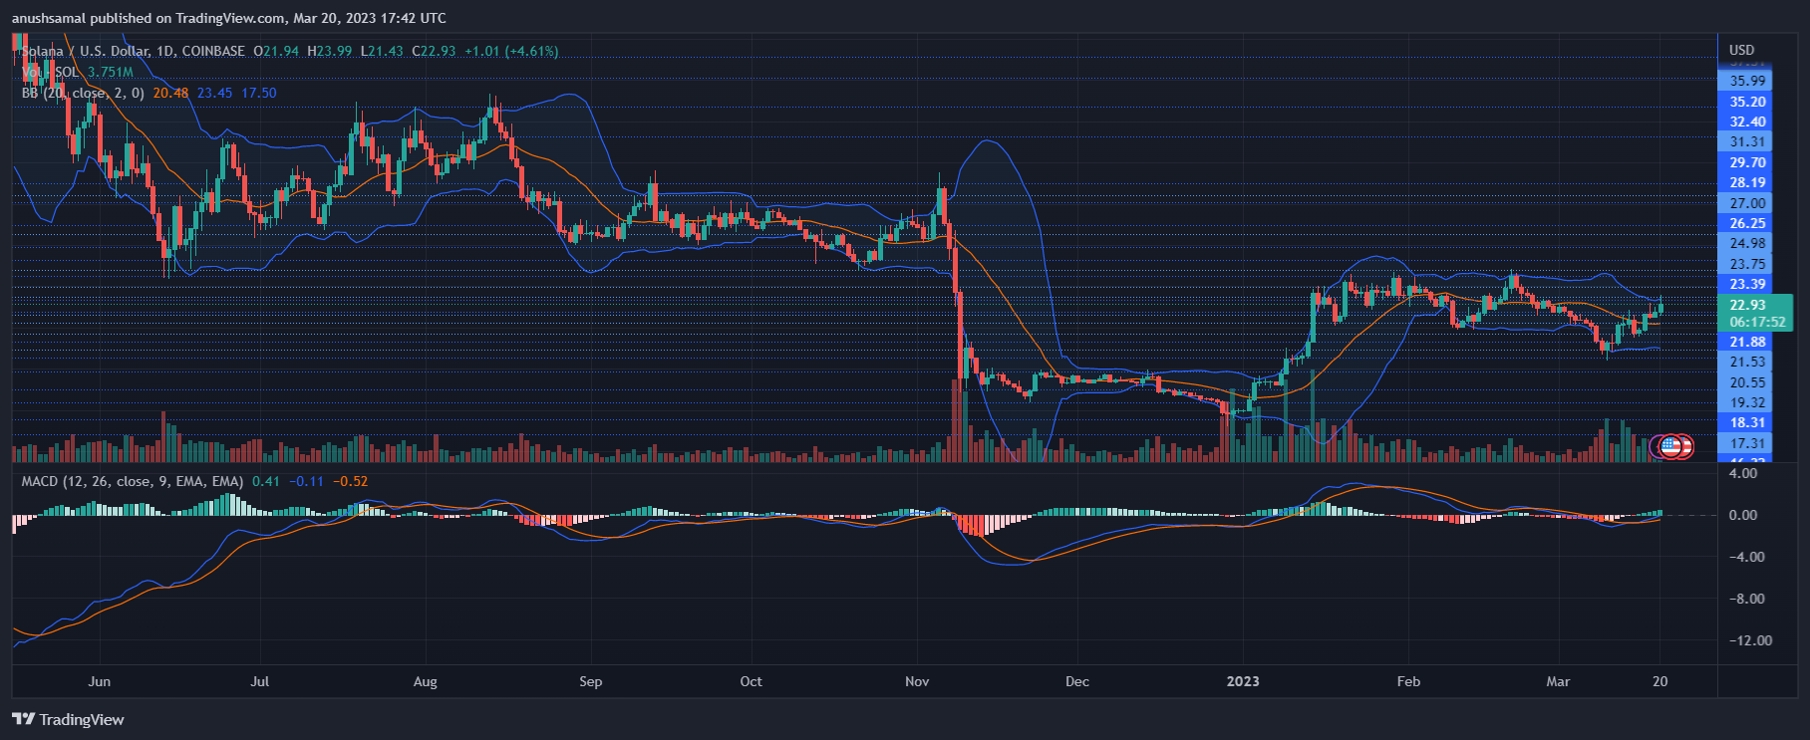
Task: Click the Nov label on time axis
Action: click(917, 681)
